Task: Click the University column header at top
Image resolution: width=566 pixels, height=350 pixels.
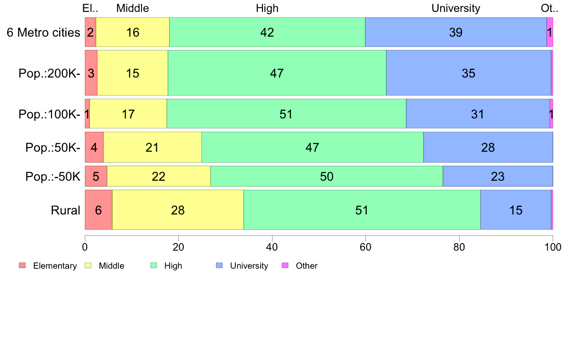Action: point(456,8)
